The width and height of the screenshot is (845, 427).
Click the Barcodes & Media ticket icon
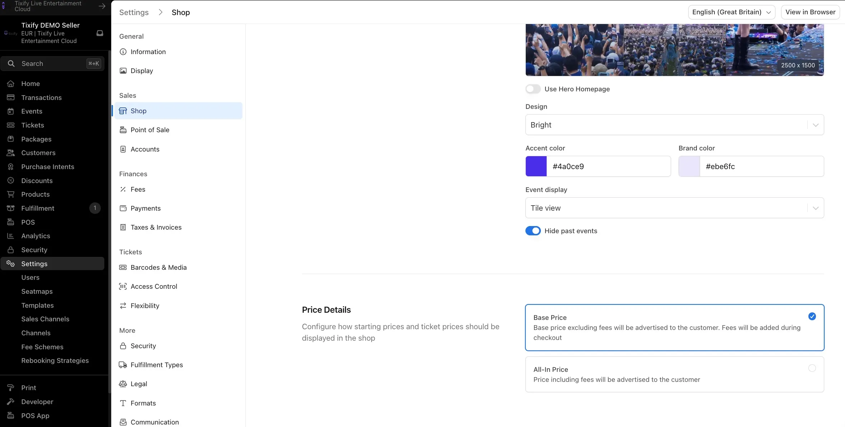123,267
